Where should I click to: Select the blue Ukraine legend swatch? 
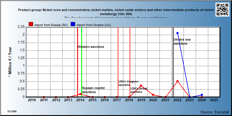tap(73, 24)
